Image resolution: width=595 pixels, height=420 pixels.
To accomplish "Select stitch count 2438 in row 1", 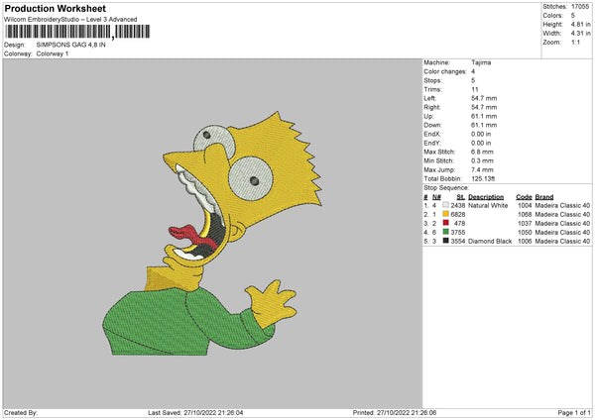I will click(458, 205).
